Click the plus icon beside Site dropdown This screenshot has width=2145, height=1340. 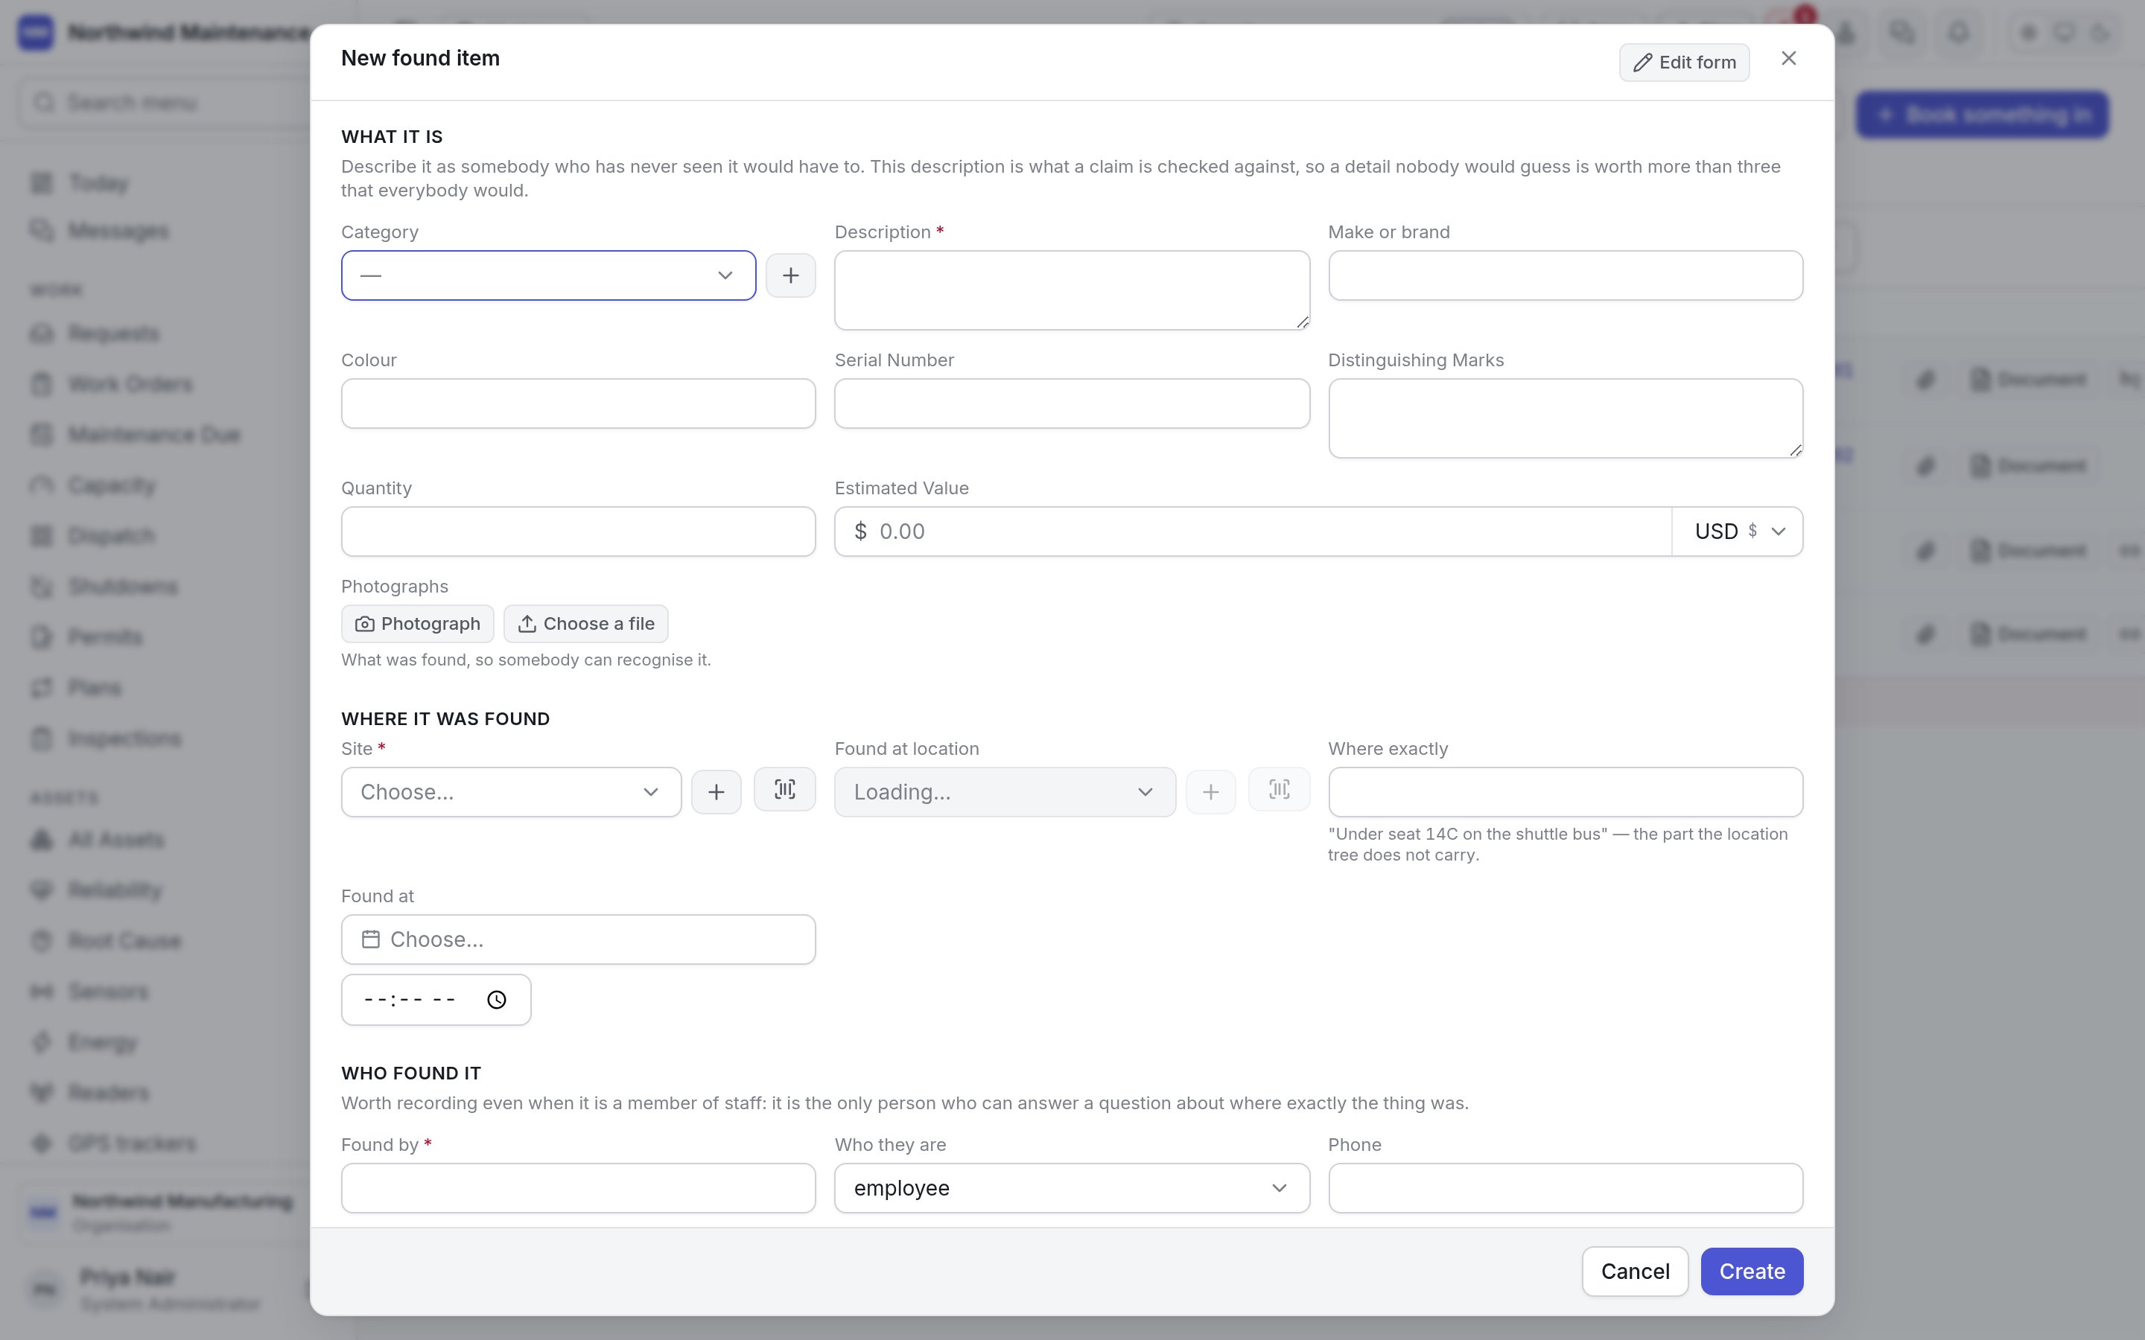tap(716, 792)
